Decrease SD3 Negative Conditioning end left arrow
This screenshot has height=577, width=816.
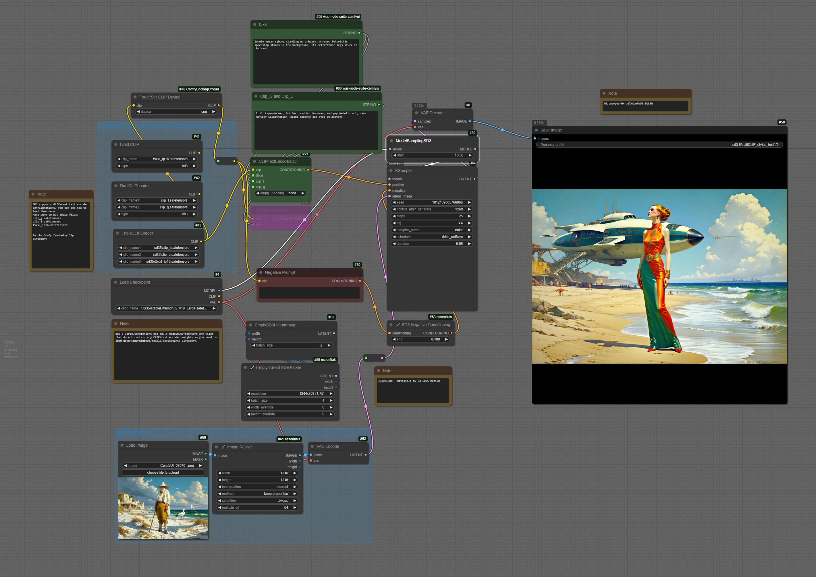(x=394, y=339)
